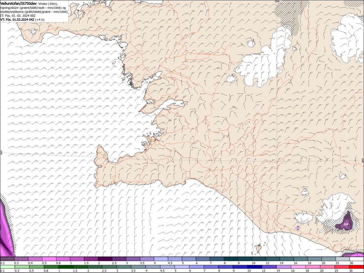Image resolution: width=364 pixels, height=273 pixels.
Task: Pick bottom legend swatch between 1 and 1.5
Action: pos(65,267)
